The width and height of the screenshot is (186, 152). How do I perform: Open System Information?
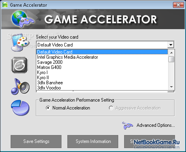93,141
